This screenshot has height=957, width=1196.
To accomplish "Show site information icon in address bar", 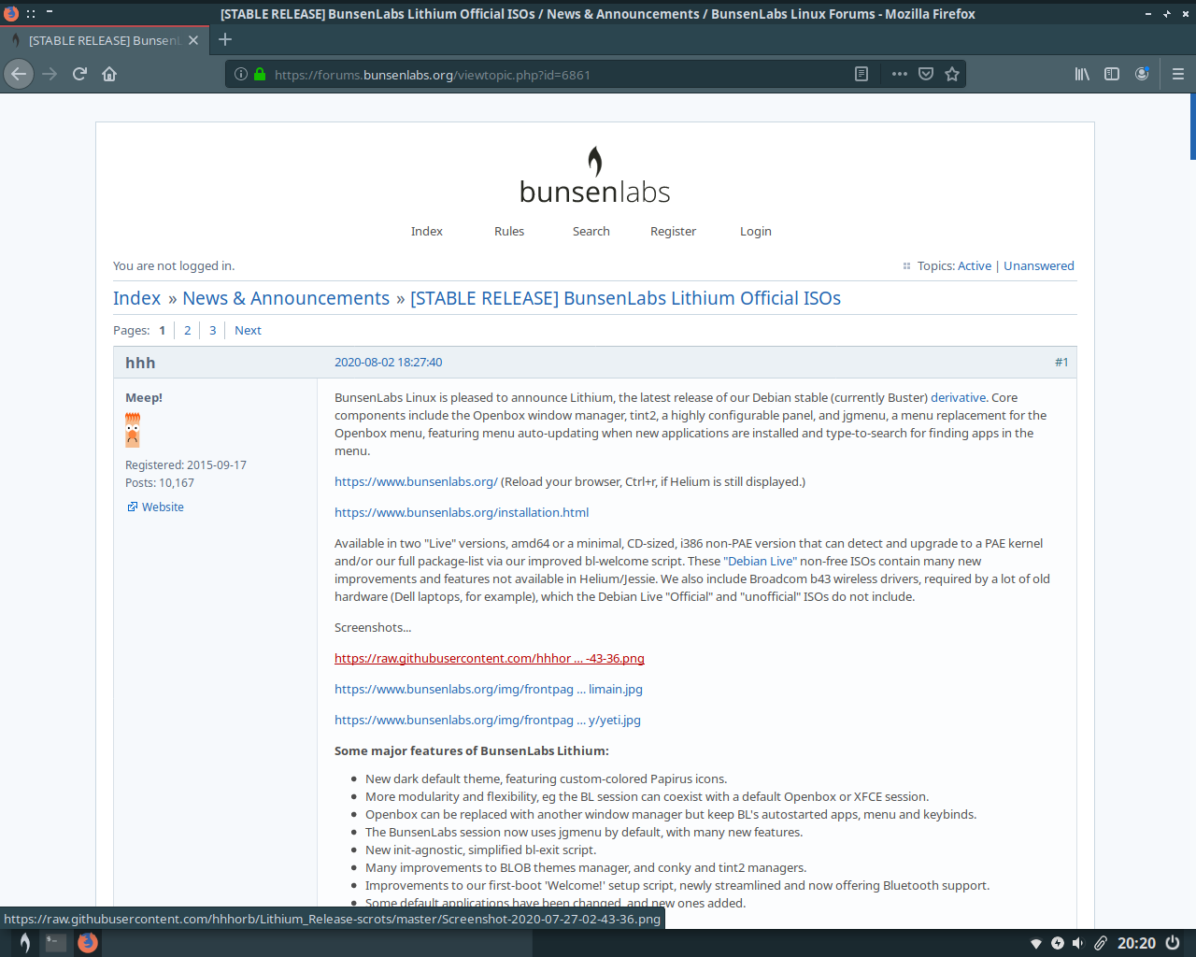I will (241, 74).
